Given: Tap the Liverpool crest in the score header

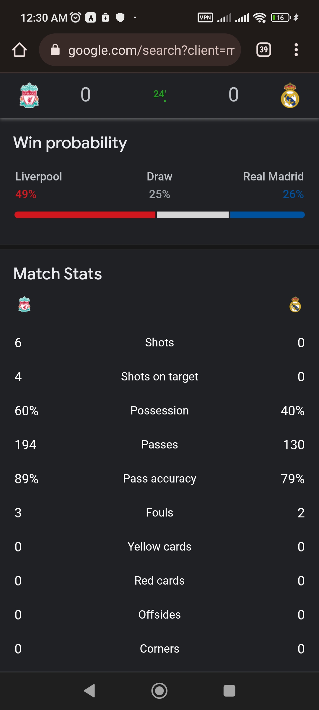Looking at the screenshot, I should pyautogui.click(x=29, y=95).
